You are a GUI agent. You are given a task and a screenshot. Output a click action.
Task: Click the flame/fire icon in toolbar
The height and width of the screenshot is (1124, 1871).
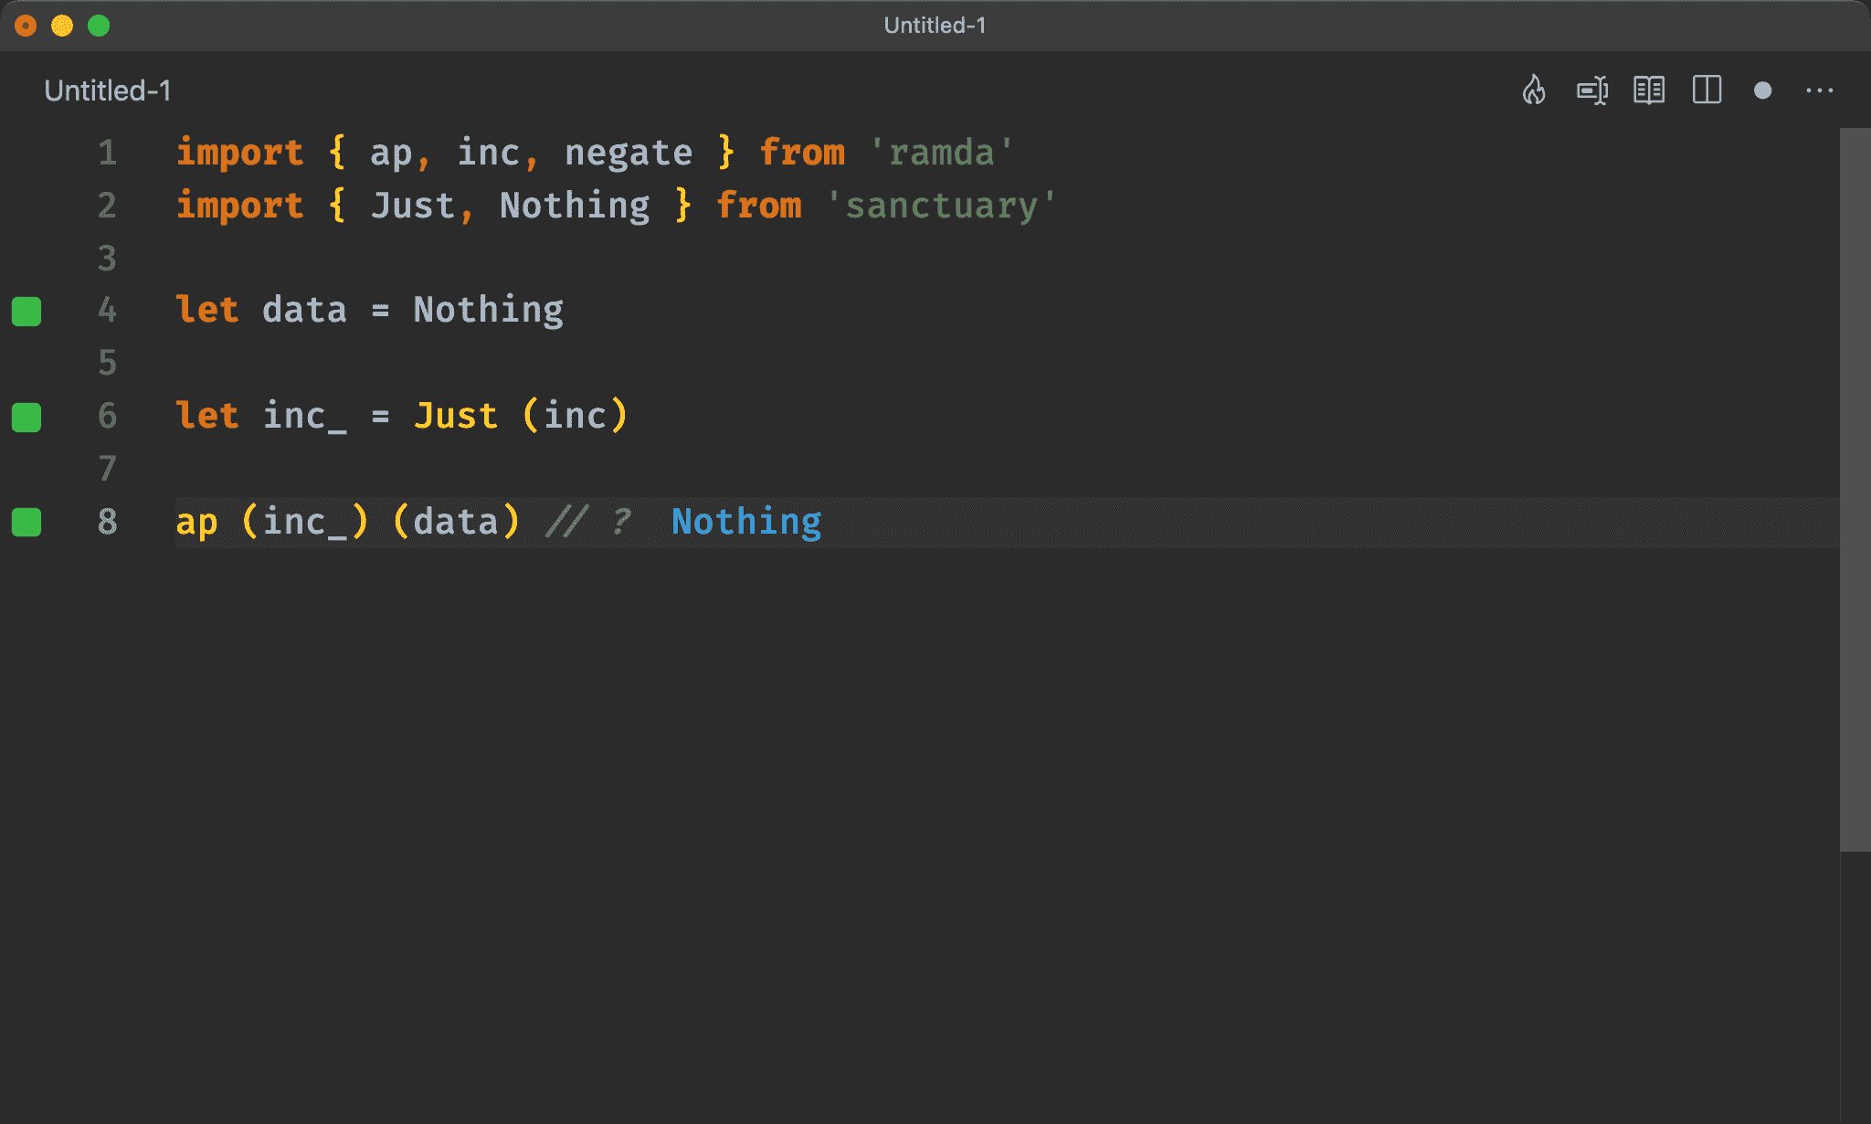tap(1534, 90)
